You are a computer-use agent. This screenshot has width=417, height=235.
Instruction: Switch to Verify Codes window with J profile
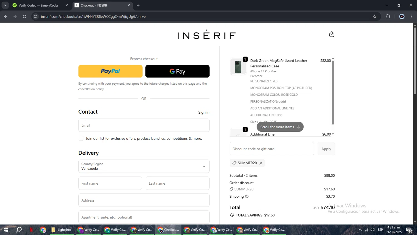tap(88, 230)
